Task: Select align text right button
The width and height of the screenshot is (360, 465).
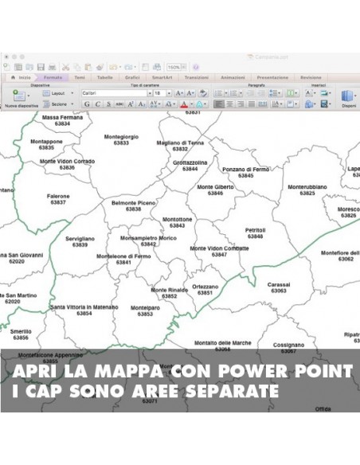Action: click(x=241, y=104)
